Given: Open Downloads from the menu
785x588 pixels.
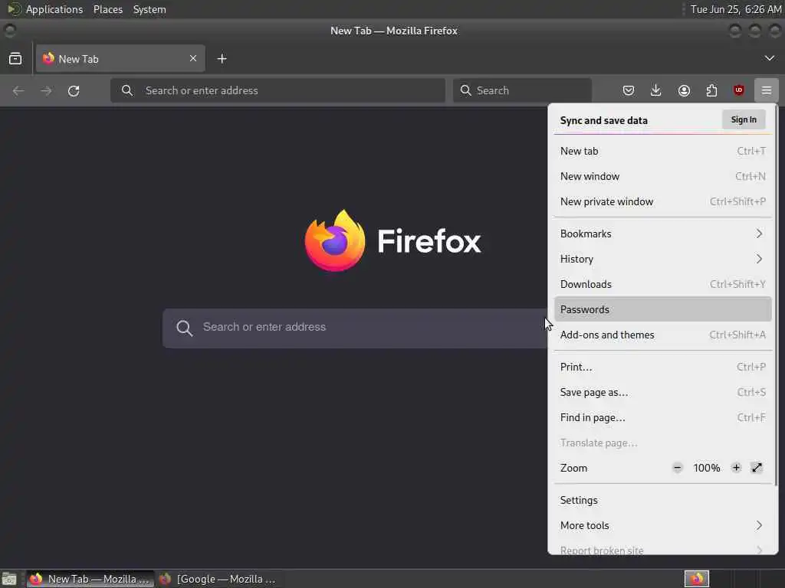Looking at the screenshot, I should pos(663,284).
